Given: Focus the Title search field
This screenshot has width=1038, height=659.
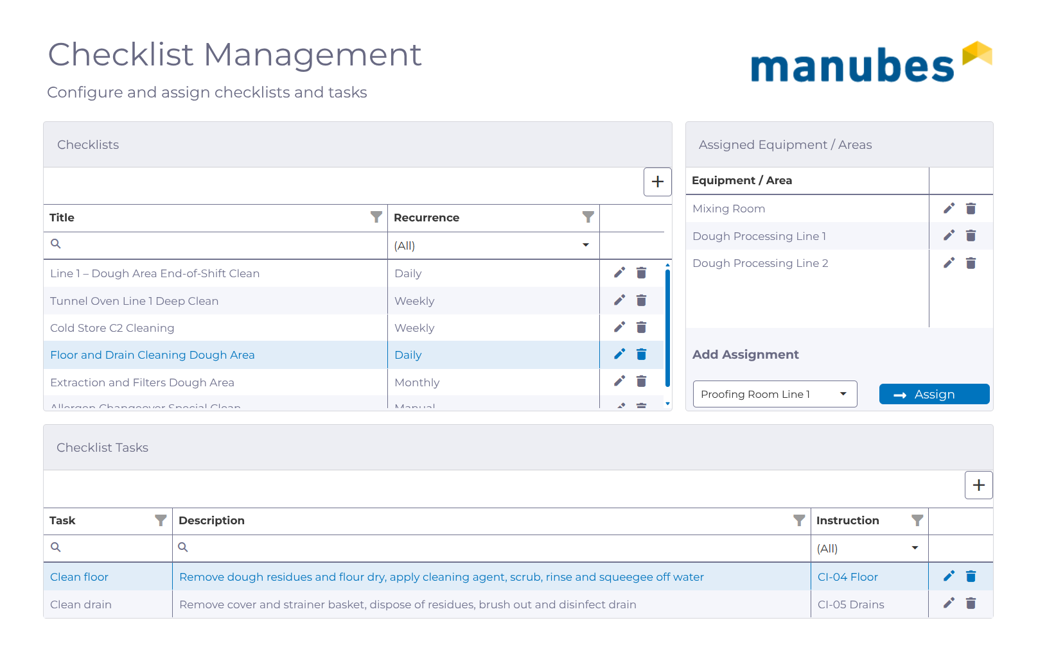Looking at the screenshot, I should tap(215, 244).
